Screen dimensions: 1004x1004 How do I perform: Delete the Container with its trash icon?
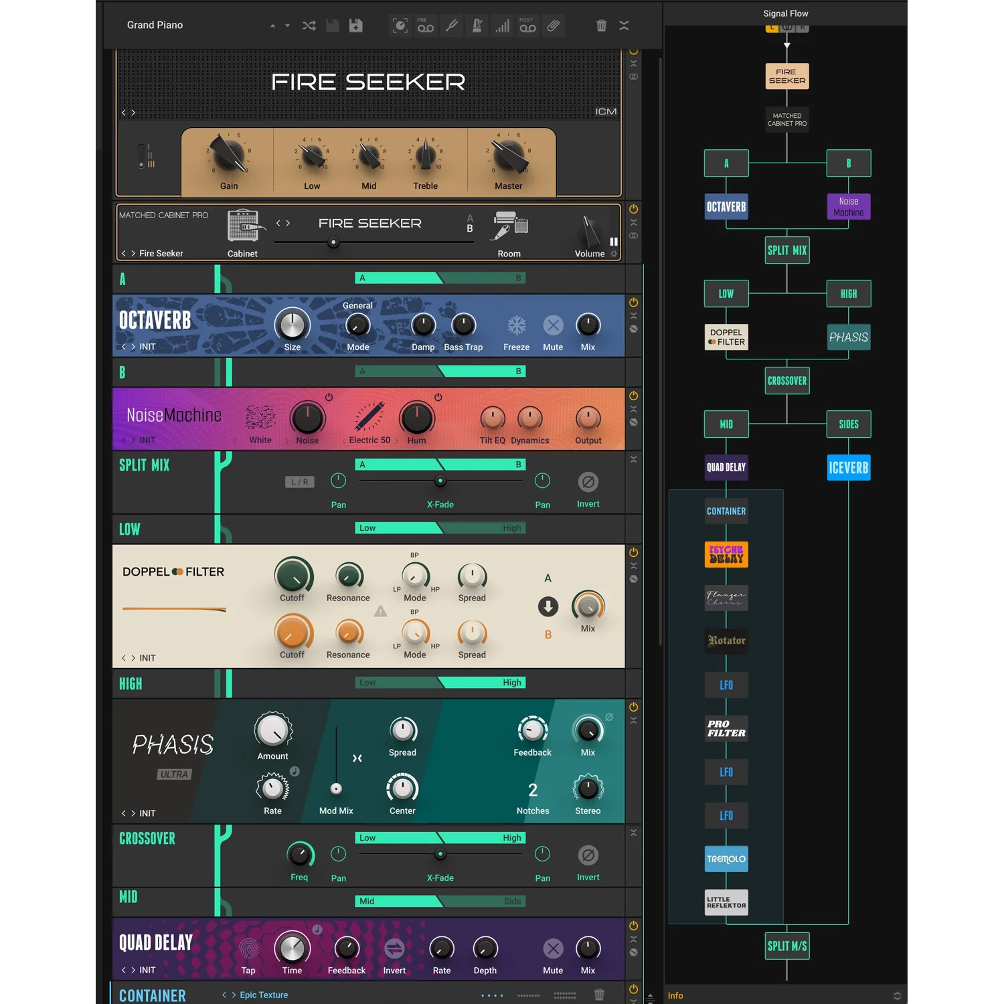tap(599, 995)
